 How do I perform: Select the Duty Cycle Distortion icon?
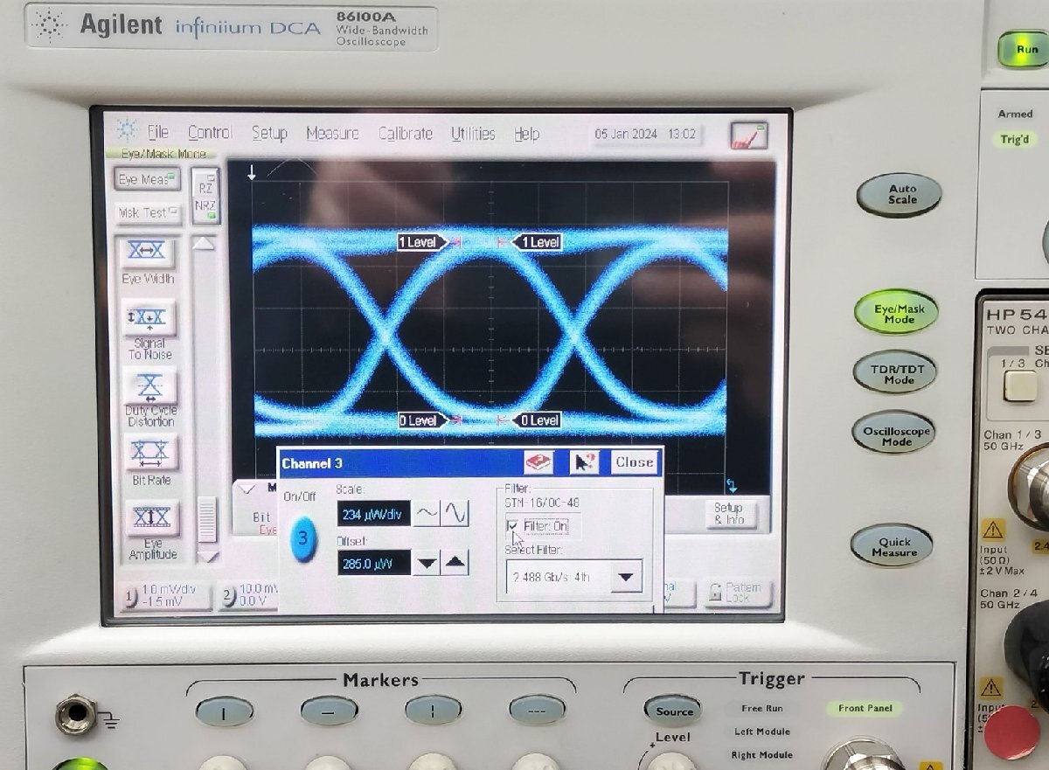[149, 385]
